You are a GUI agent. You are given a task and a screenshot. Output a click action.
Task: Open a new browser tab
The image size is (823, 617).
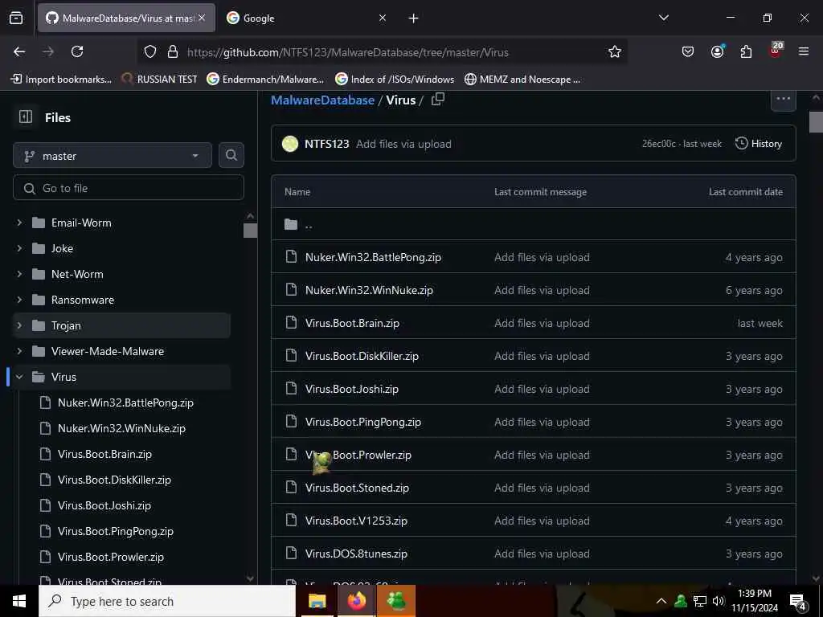click(x=414, y=18)
